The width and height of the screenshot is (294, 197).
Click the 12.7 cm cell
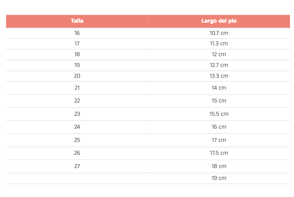(x=219, y=65)
